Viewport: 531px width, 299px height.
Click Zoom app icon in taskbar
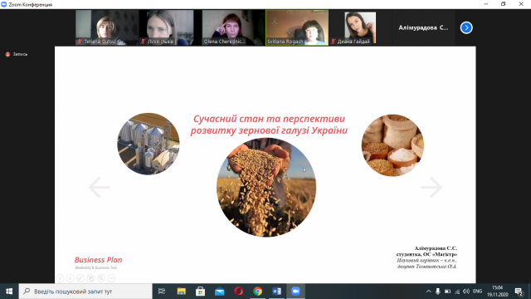pos(295,292)
